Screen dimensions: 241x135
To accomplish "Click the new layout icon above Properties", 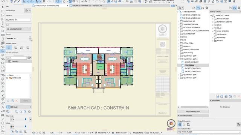I will [x=217, y=96].
